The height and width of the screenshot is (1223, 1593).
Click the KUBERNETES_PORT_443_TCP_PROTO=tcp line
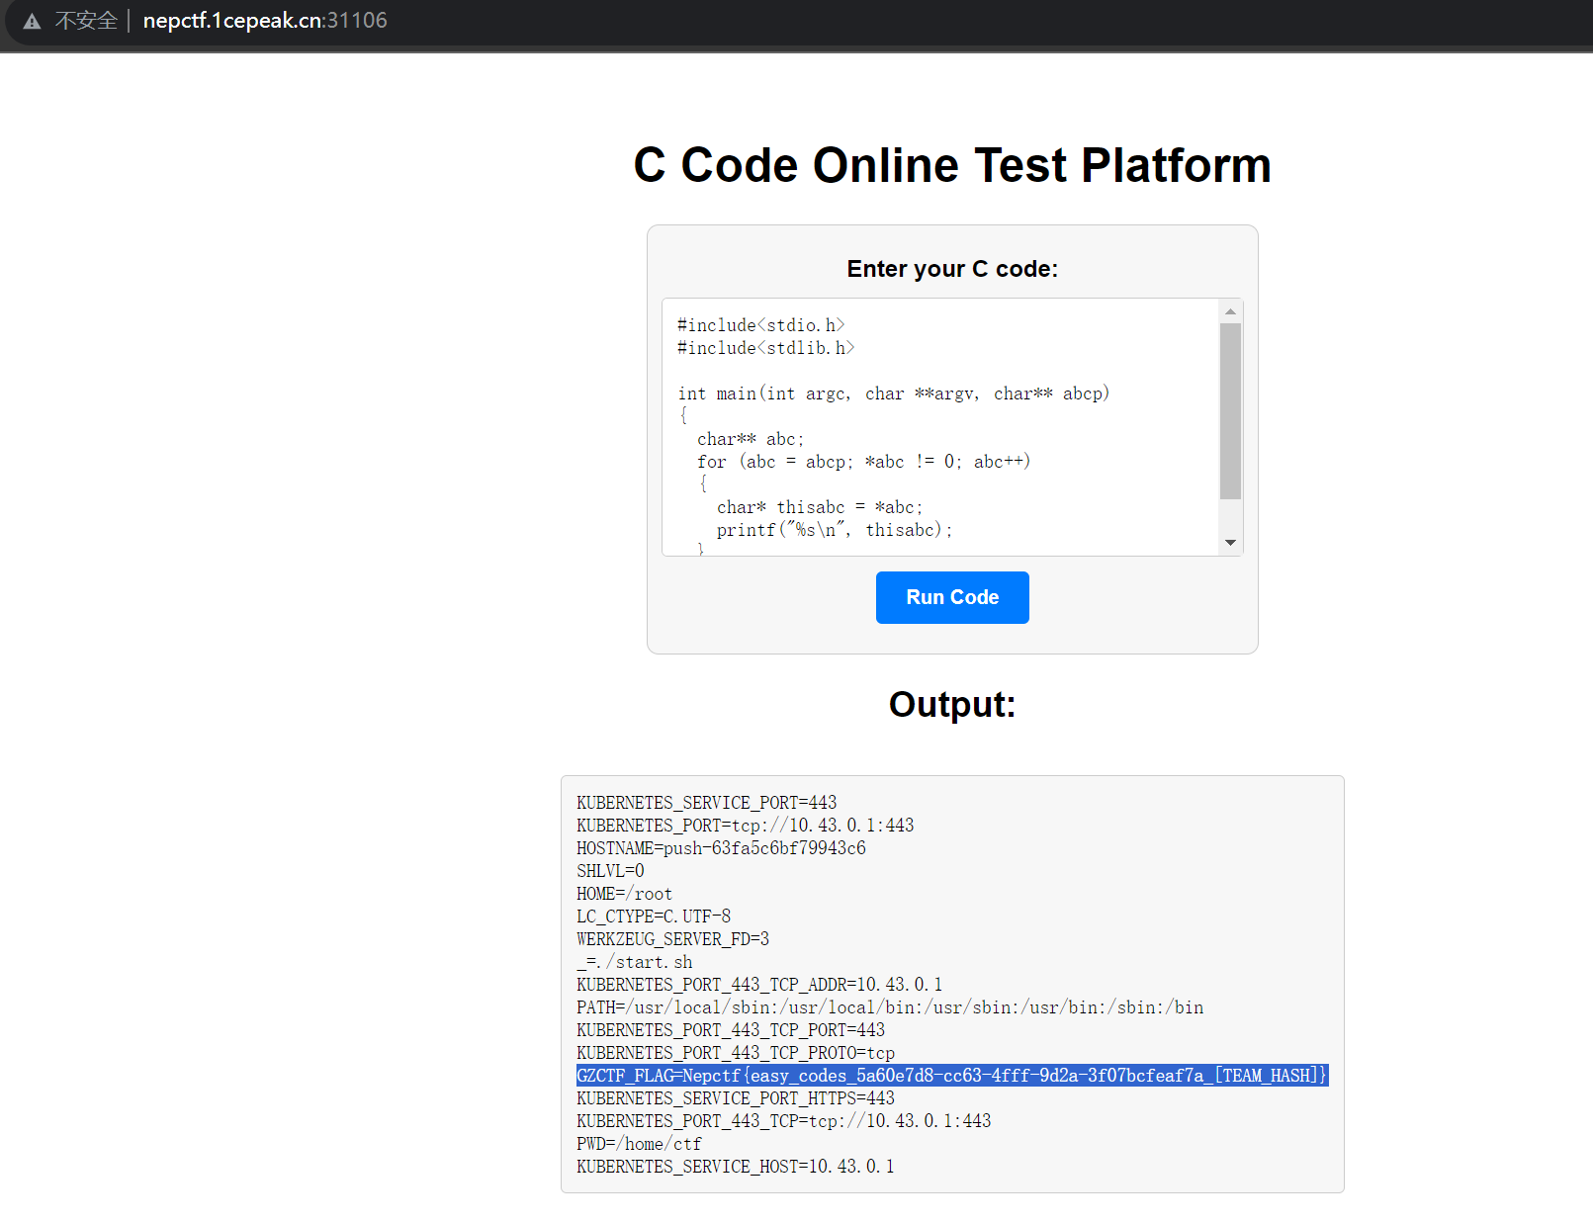pyautogui.click(x=736, y=1053)
